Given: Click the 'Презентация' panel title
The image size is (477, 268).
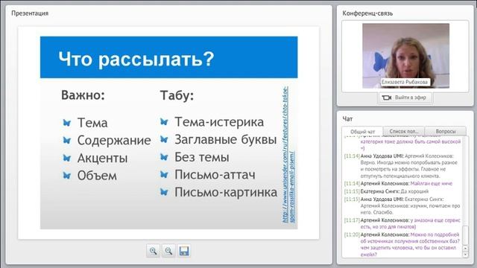Looking at the screenshot, I should click(30, 13).
